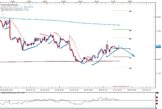The width and height of the screenshot is (162, 109).
Task: Click the 1.1300 level on the price axis
Action: pos(158,17)
